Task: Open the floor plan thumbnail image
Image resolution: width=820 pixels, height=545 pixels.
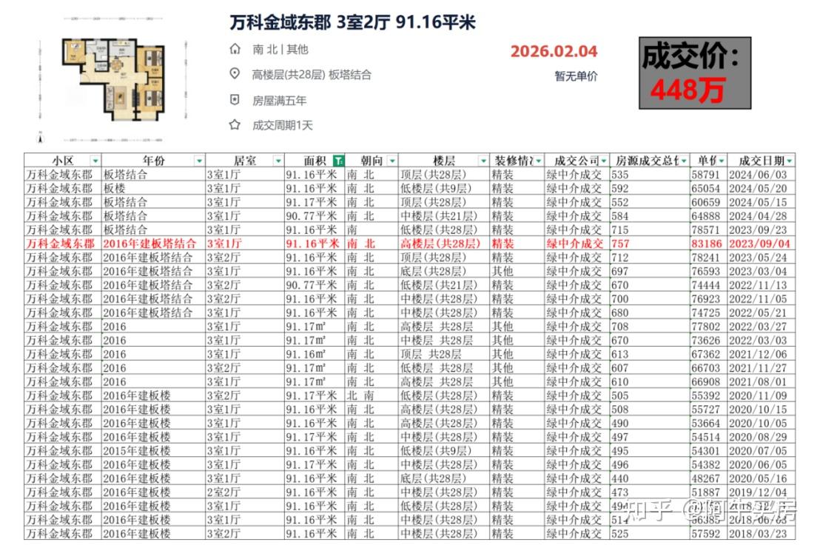Action: point(113,79)
